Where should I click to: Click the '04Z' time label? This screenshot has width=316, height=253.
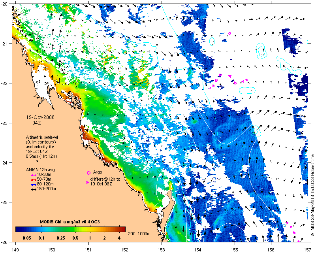point(37,123)
